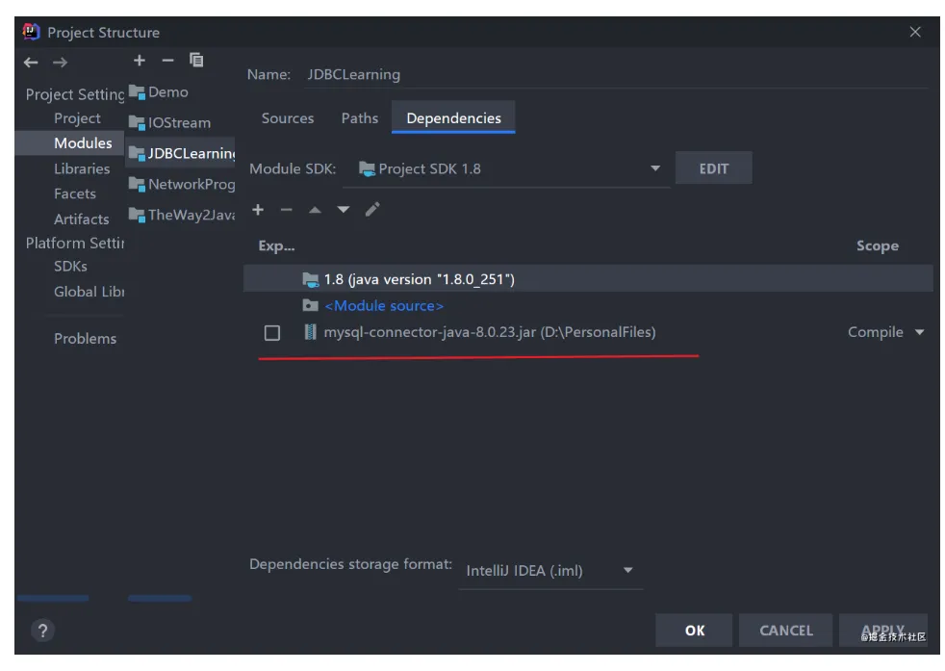Select the JDBCLearning module

pos(180,153)
